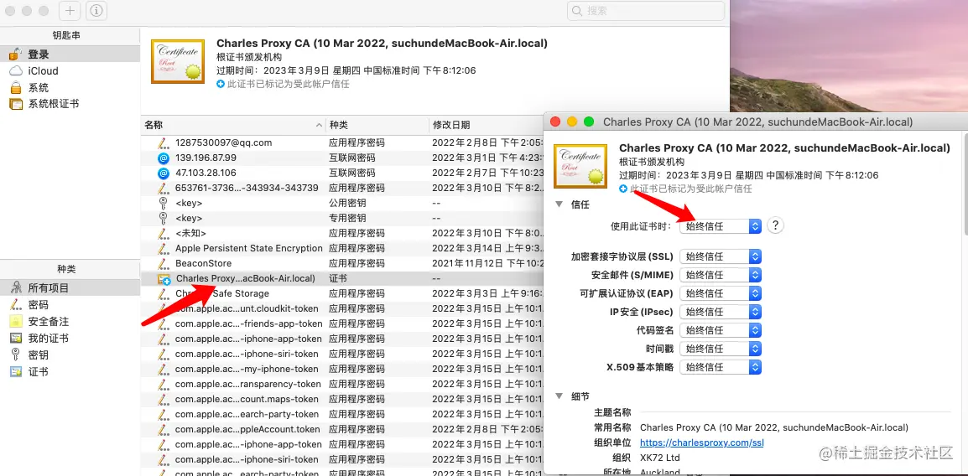Sort by 名称 column header

pyautogui.click(x=233, y=125)
